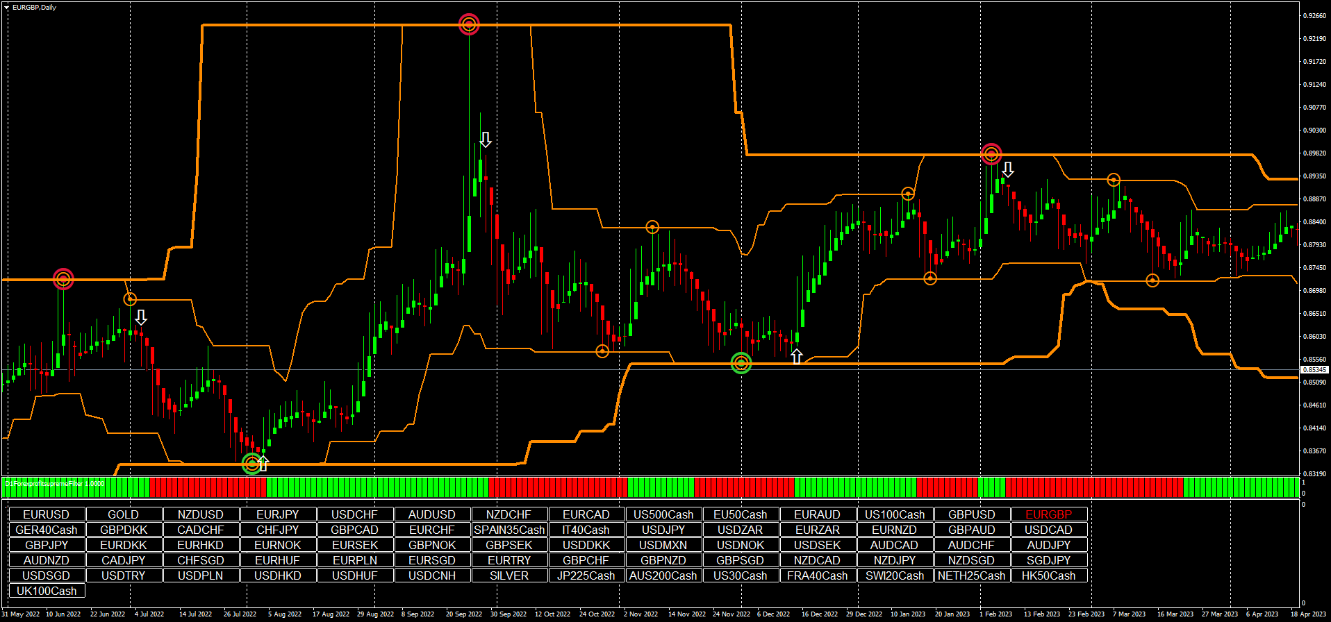
Task: Click the green target marker at the lowest trough
Action: pyautogui.click(x=252, y=464)
